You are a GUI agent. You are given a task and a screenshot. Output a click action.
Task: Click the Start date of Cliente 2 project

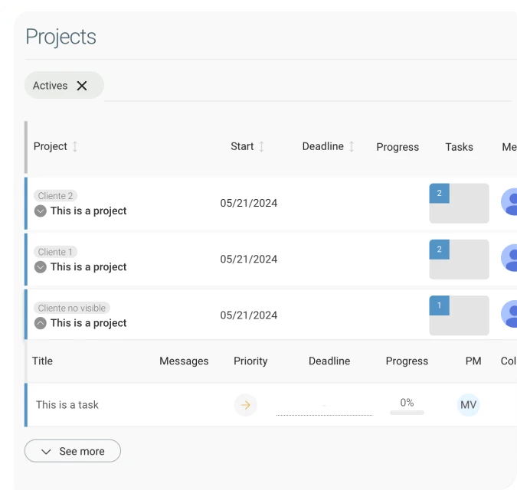point(249,204)
